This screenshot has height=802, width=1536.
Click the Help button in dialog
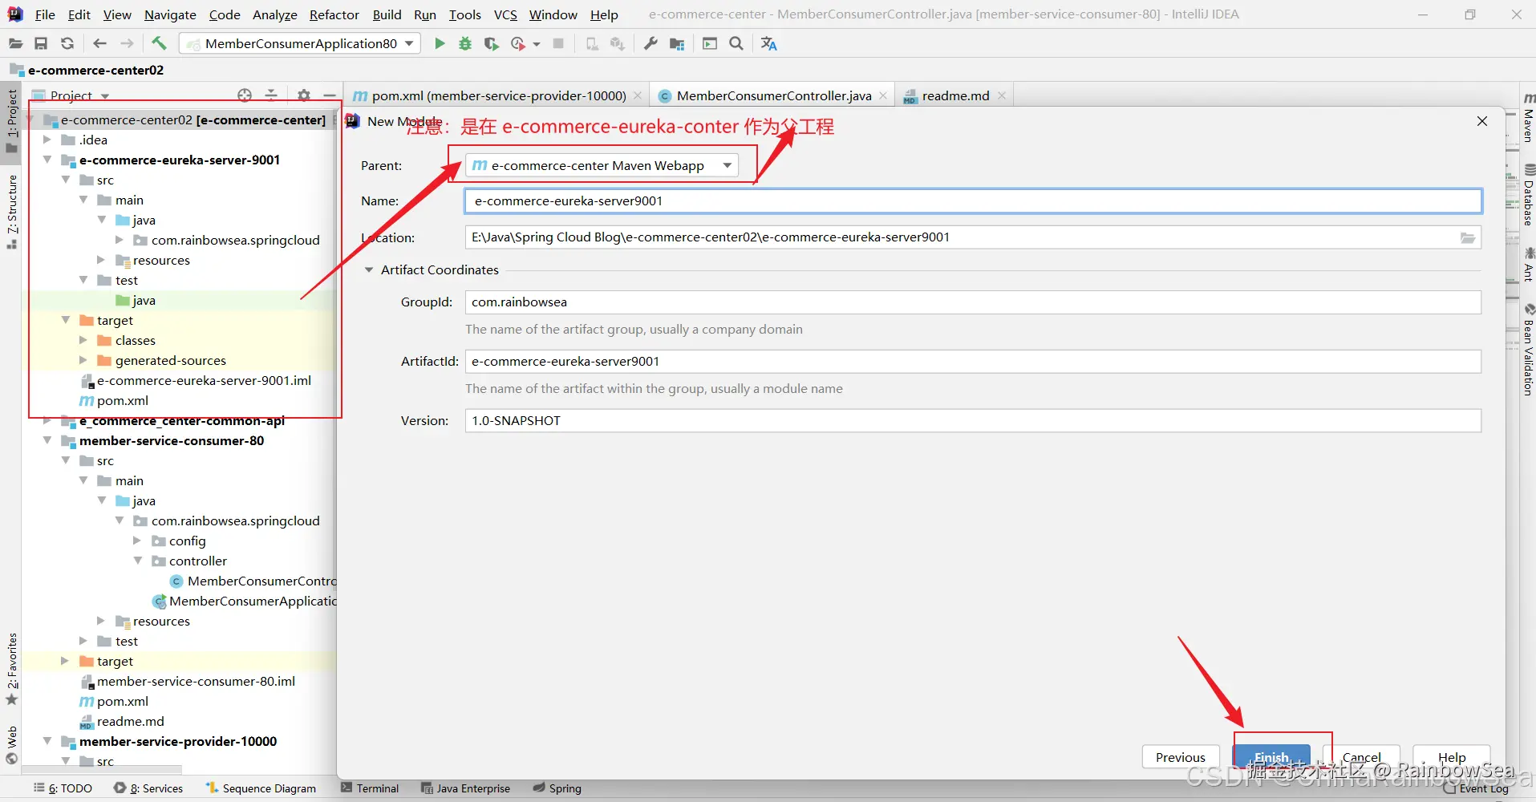(x=1451, y=757)
